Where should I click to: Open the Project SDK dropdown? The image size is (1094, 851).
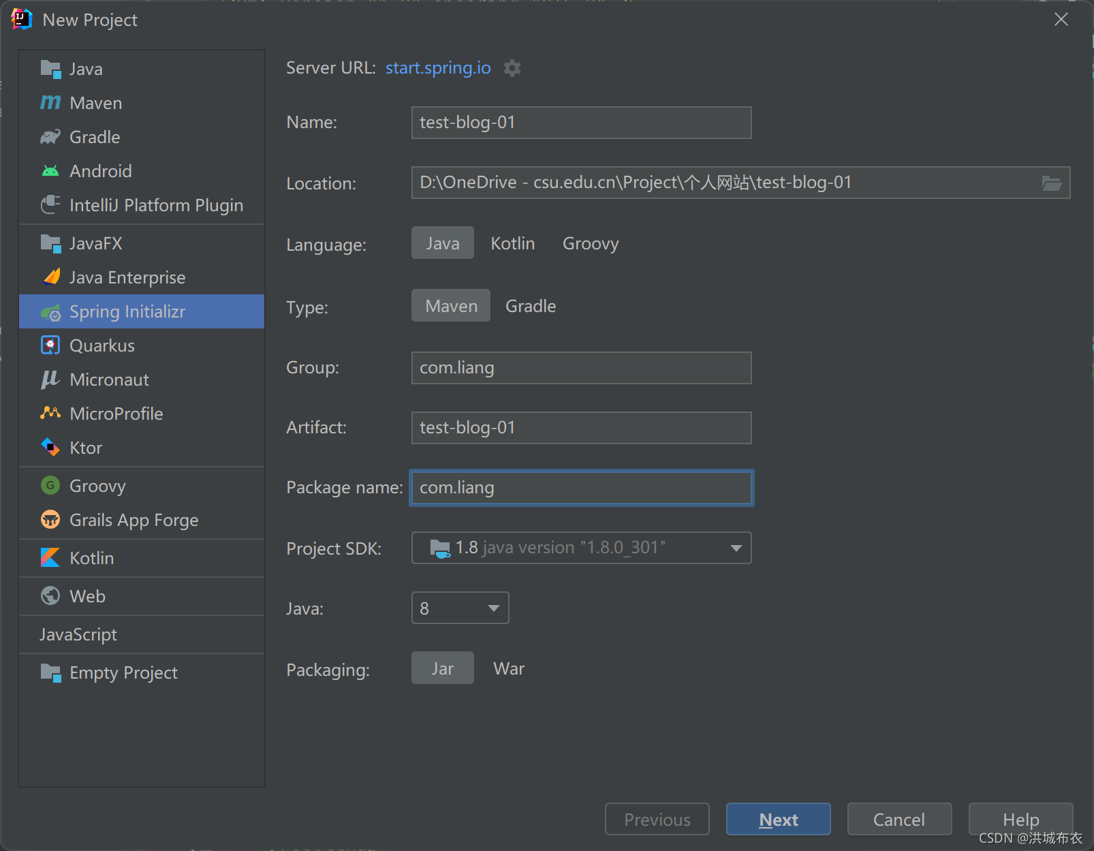(x=581, y=548)
